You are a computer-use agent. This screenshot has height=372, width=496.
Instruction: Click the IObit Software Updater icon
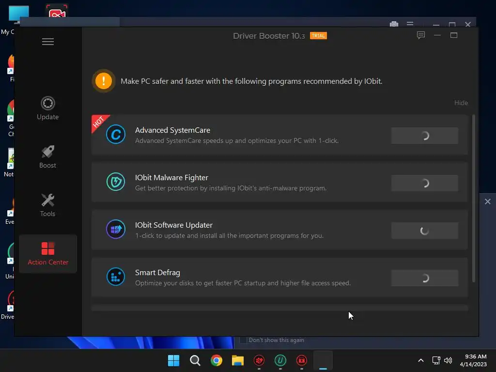tap(116, 229)
